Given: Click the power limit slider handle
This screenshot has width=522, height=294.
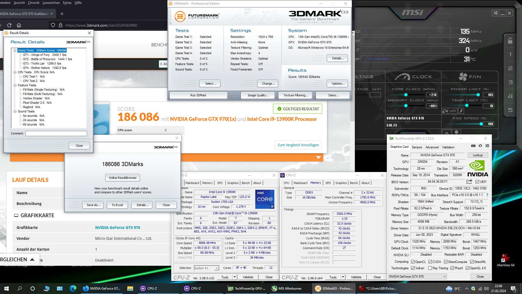Looking at the screenshot, I should pyautogui.click(x=478, y=95).
